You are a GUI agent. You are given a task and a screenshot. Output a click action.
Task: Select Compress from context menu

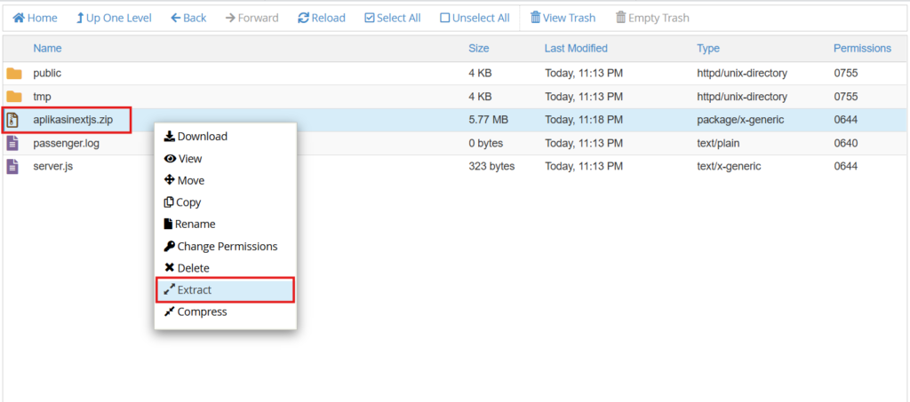pyautogui.click(x=202, y=311)
